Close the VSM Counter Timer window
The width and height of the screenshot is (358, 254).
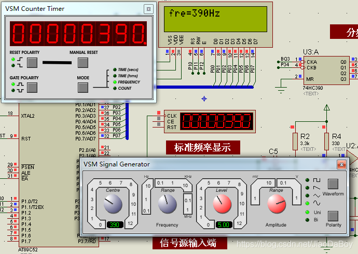point(149,9)
